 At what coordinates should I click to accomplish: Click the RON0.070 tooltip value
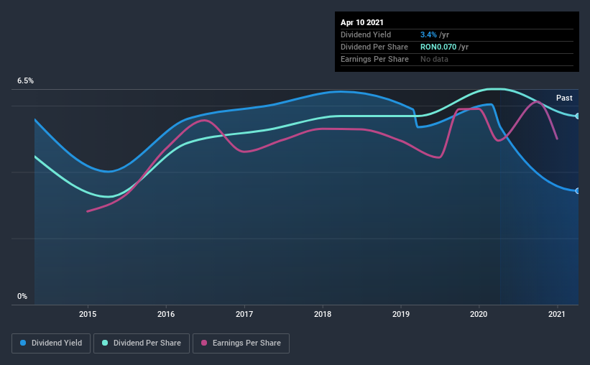tap(438, 47)
